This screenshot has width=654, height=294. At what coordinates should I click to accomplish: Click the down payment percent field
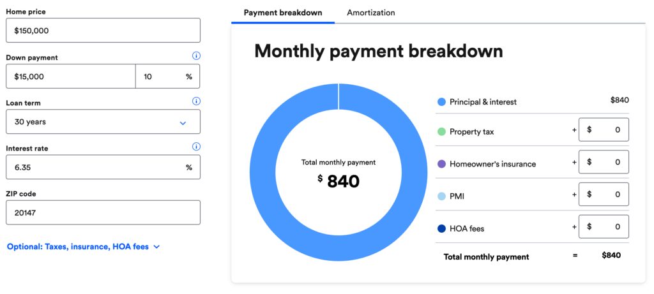coord(168,76)
